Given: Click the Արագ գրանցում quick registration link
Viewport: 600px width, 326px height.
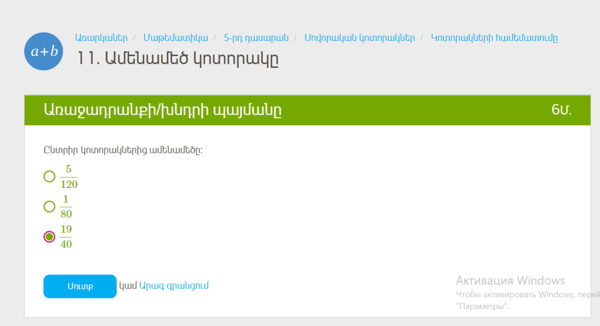Looking at the screenshot, I should pyautogui.click(x=174, y=286).
